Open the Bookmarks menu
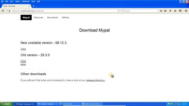This screenshot has height=106, width=189. [x=26, y=1]
